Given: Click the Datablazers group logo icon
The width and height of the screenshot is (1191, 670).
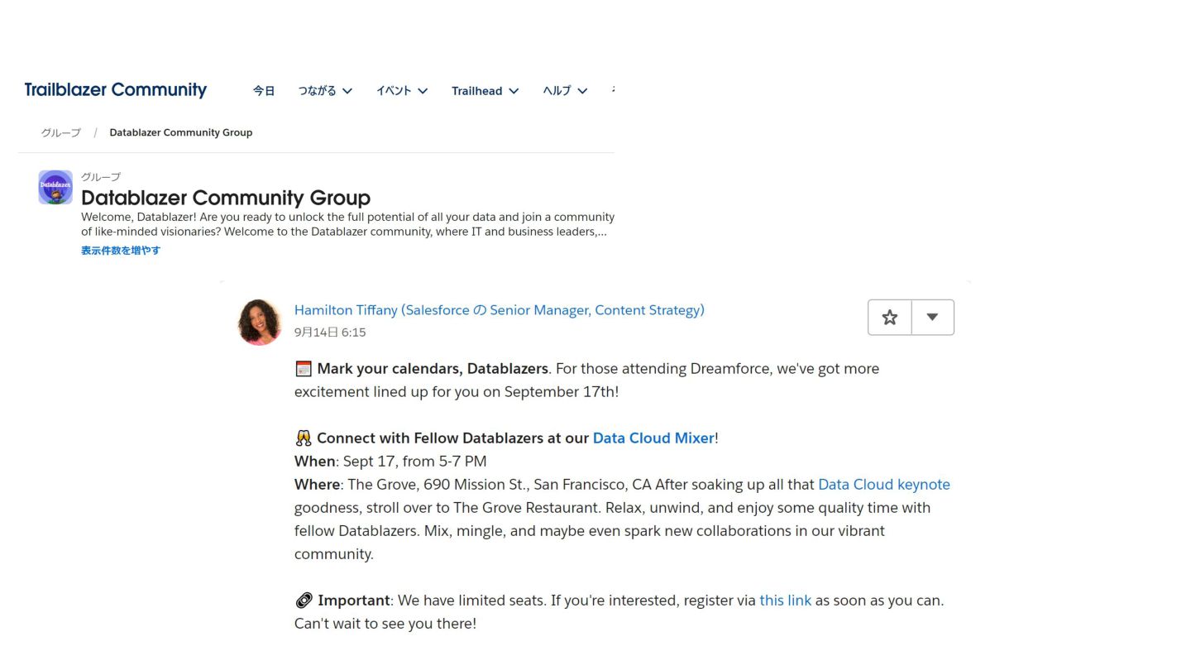Looking at the screenshot, I should [55, 187].
